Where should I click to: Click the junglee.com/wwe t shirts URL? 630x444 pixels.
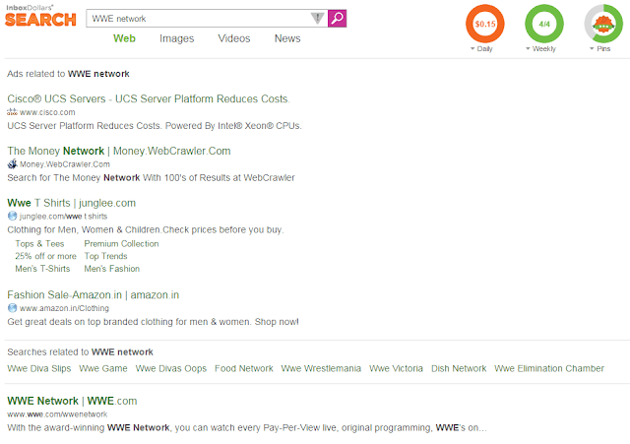click(63, 217)
